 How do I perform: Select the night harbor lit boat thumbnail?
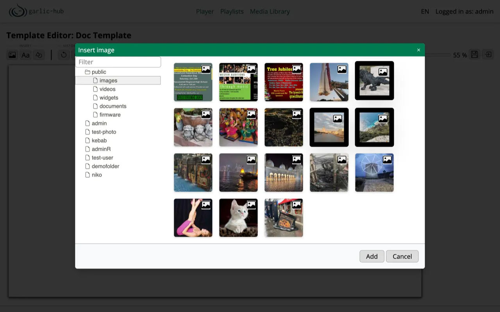coord(238,172)
